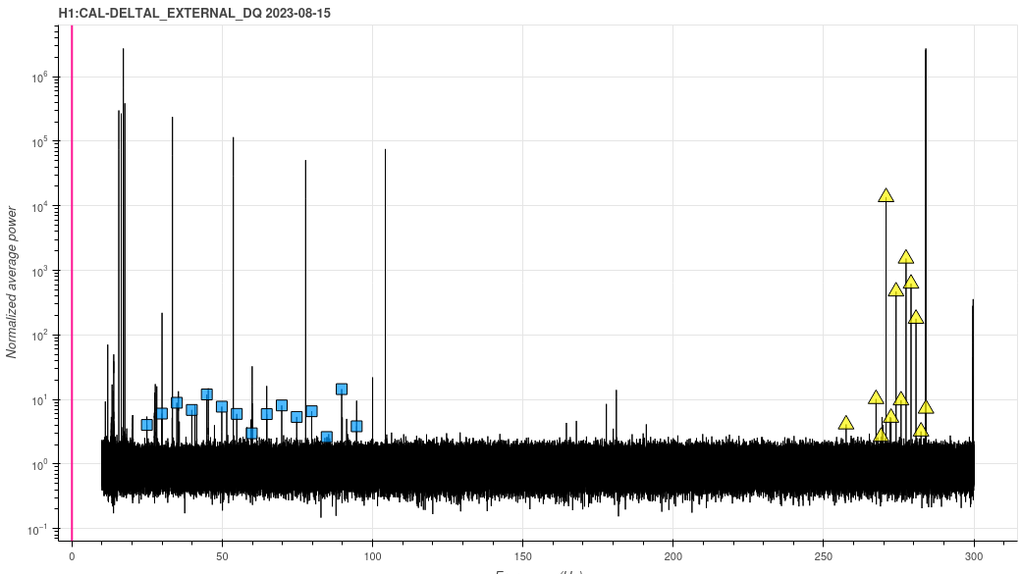Click the plot title H1:CAL-DELTAL_EXTERNAL_DQ 2023-08-15
1021x574 pixels.
[194, 13]
